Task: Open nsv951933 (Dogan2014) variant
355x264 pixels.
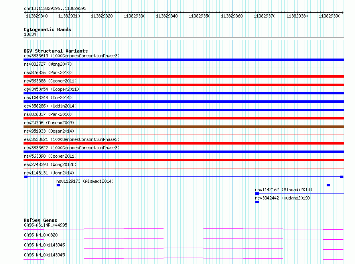Action: pyautogui.click(x=49, y=131)
